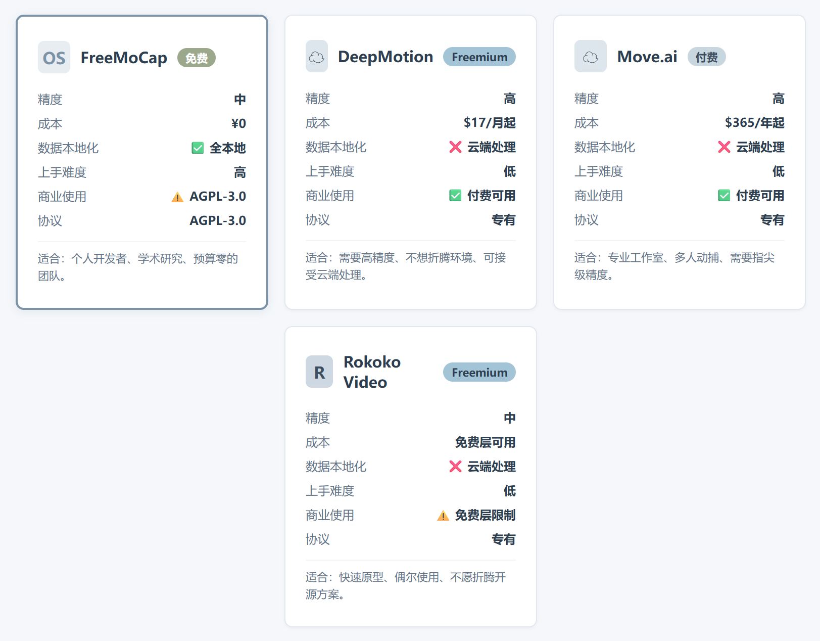Click 免费层可用 cost value in Rokoko card
The height and width of the screenshot is (641, 820).
(x=485, y=442)
